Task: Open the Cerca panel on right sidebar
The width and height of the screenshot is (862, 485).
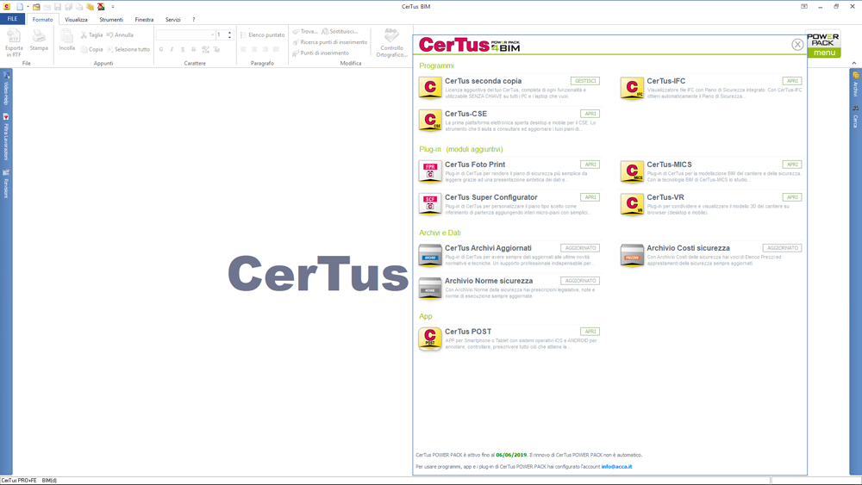Action: tap(855, 117)
